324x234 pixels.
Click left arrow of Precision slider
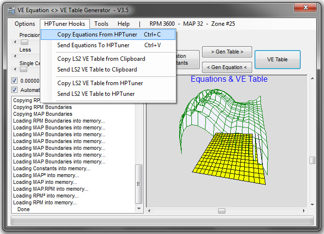(15, 42)
